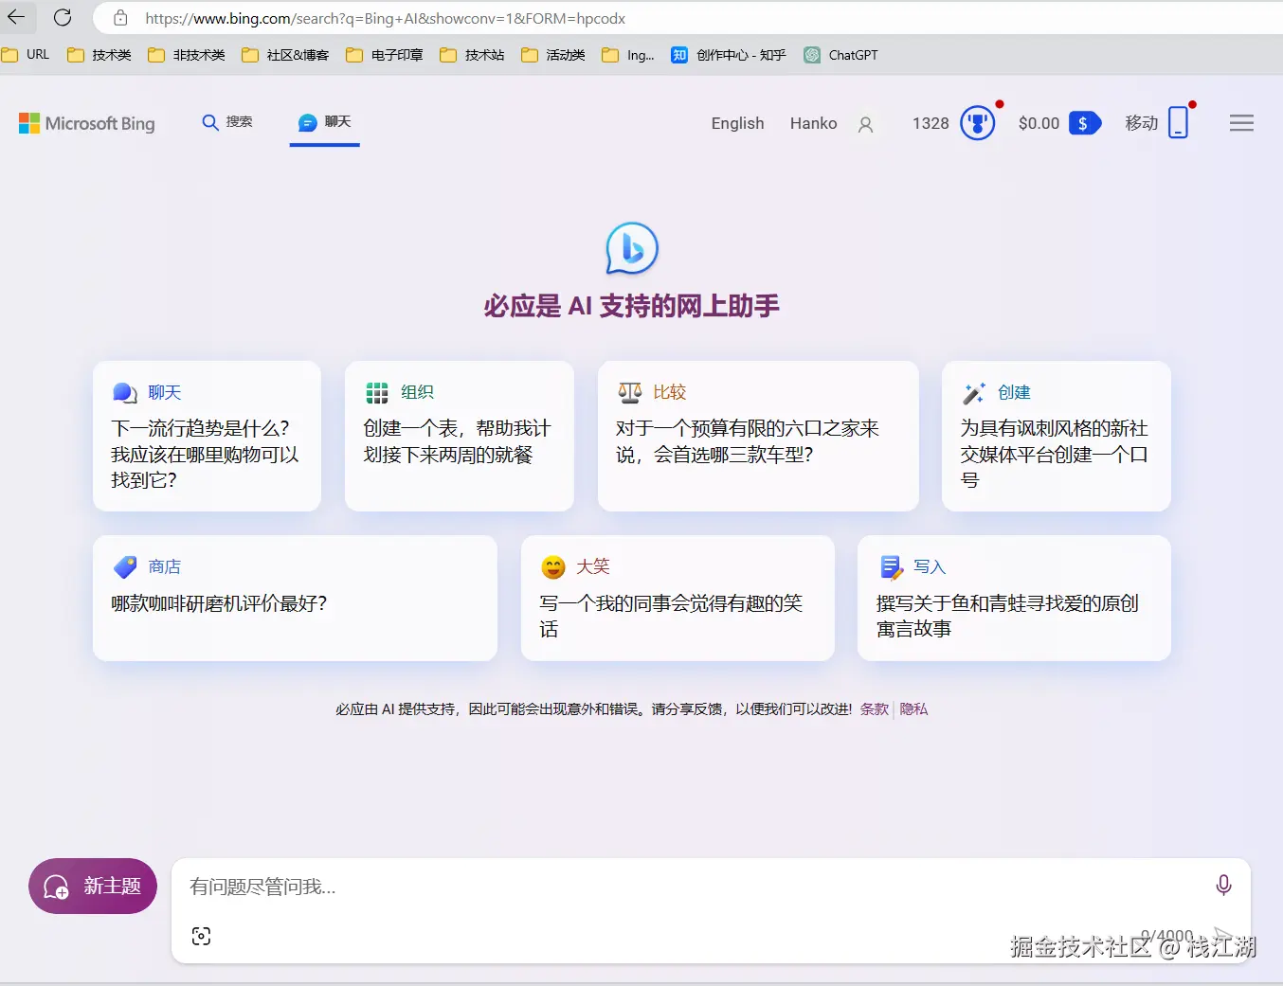Activate the microphone voice input

coord(1223,885)
